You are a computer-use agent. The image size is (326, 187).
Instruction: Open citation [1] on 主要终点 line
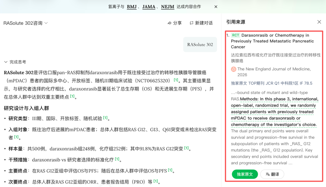click(170, 170)
